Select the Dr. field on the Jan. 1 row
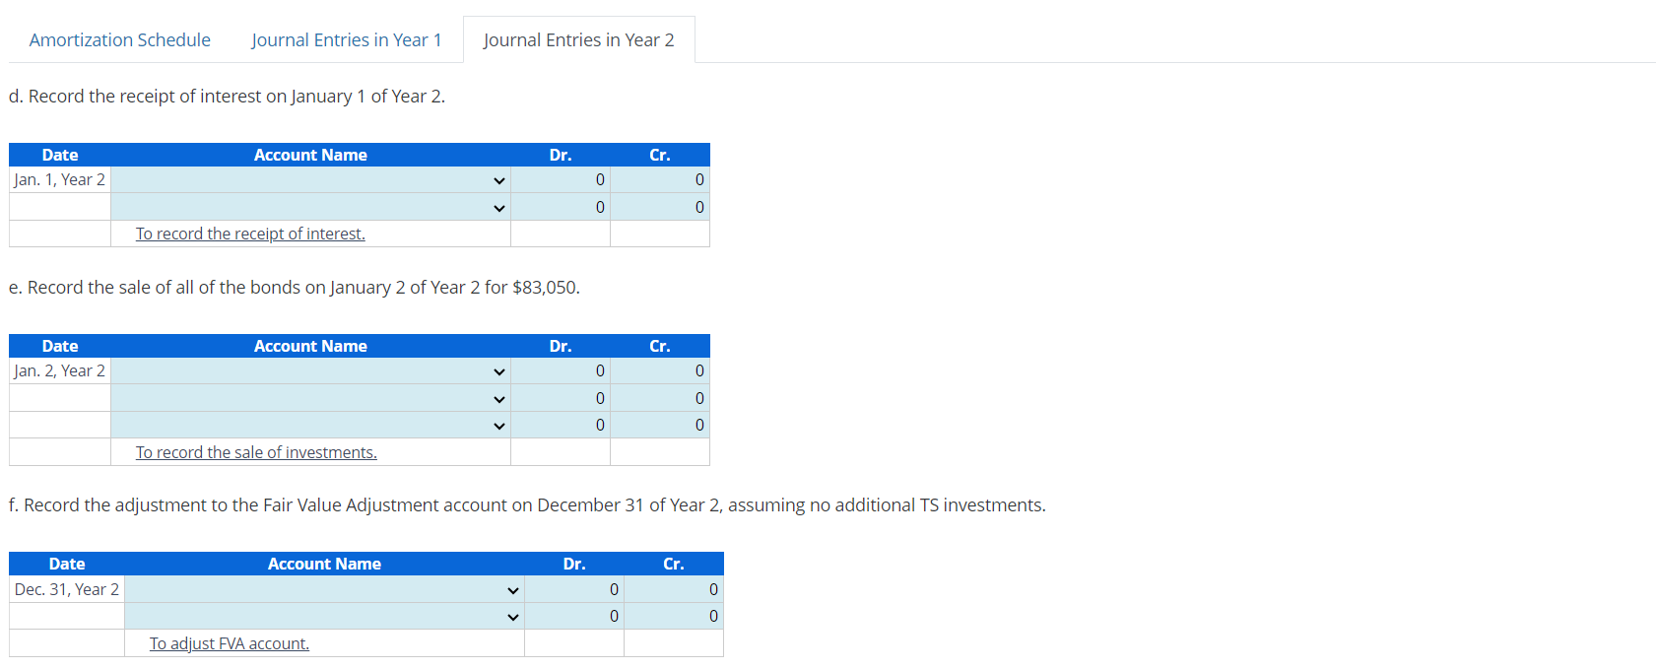1656x670 pixels. (561, 180)
